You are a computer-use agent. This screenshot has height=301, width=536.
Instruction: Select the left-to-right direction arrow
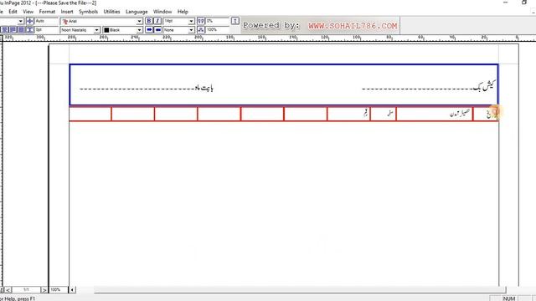point(149,30)
